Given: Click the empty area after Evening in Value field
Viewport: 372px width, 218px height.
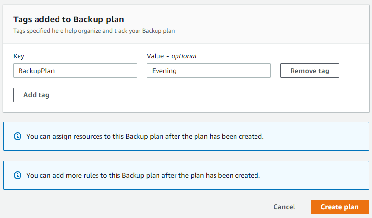Looking at the screenshot, I should 234,71.
